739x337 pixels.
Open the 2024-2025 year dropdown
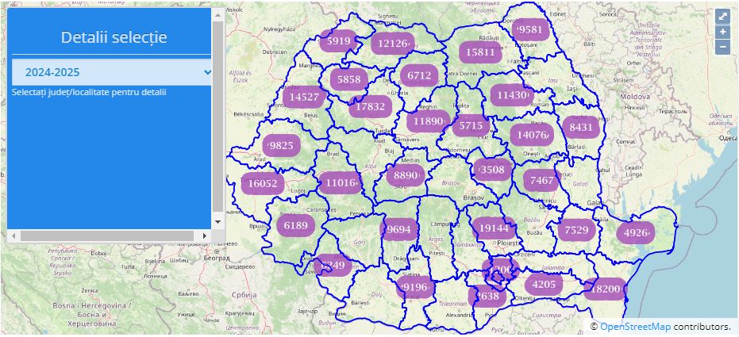point(111,72)
